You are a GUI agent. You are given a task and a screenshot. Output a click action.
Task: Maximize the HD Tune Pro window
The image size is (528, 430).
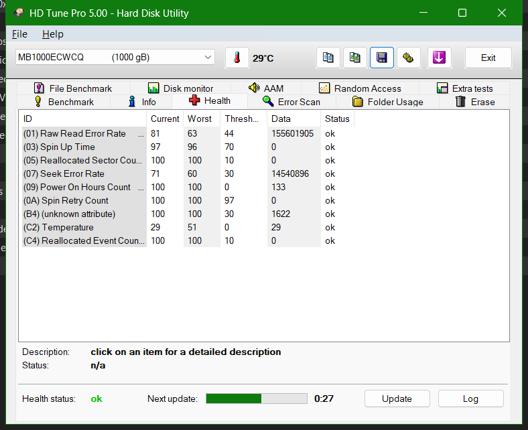click(x=462, y=13)
